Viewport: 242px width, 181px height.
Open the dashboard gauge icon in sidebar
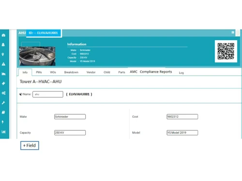pos(3,35)
